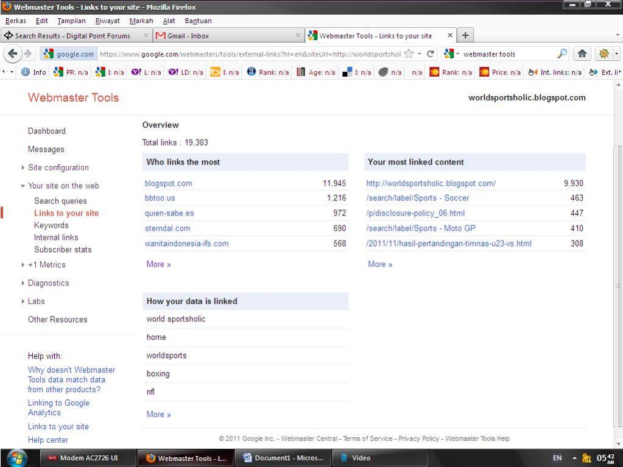Open the Dashboard page

pos(46,131)
